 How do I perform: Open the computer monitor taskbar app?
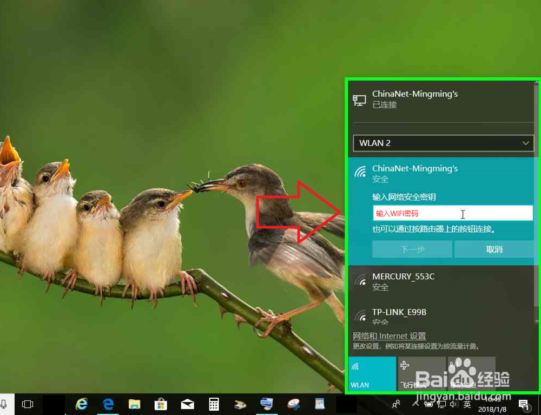pyautogui.click(x=266, y=404)
